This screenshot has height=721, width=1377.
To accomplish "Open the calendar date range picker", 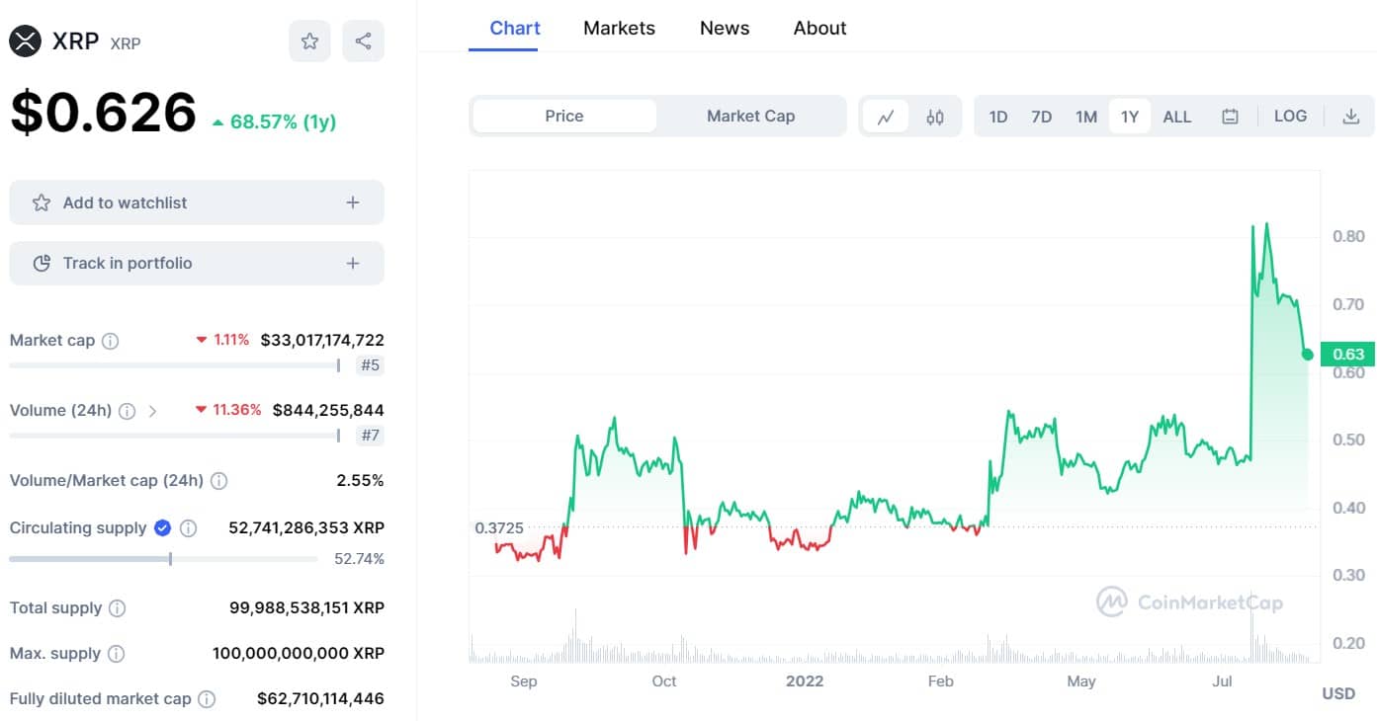I will [1230, 117].
